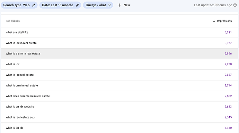The image size is (239, 133).
Task: Open query 'what are sitelinks'
Action: click(x=119, y=32)
